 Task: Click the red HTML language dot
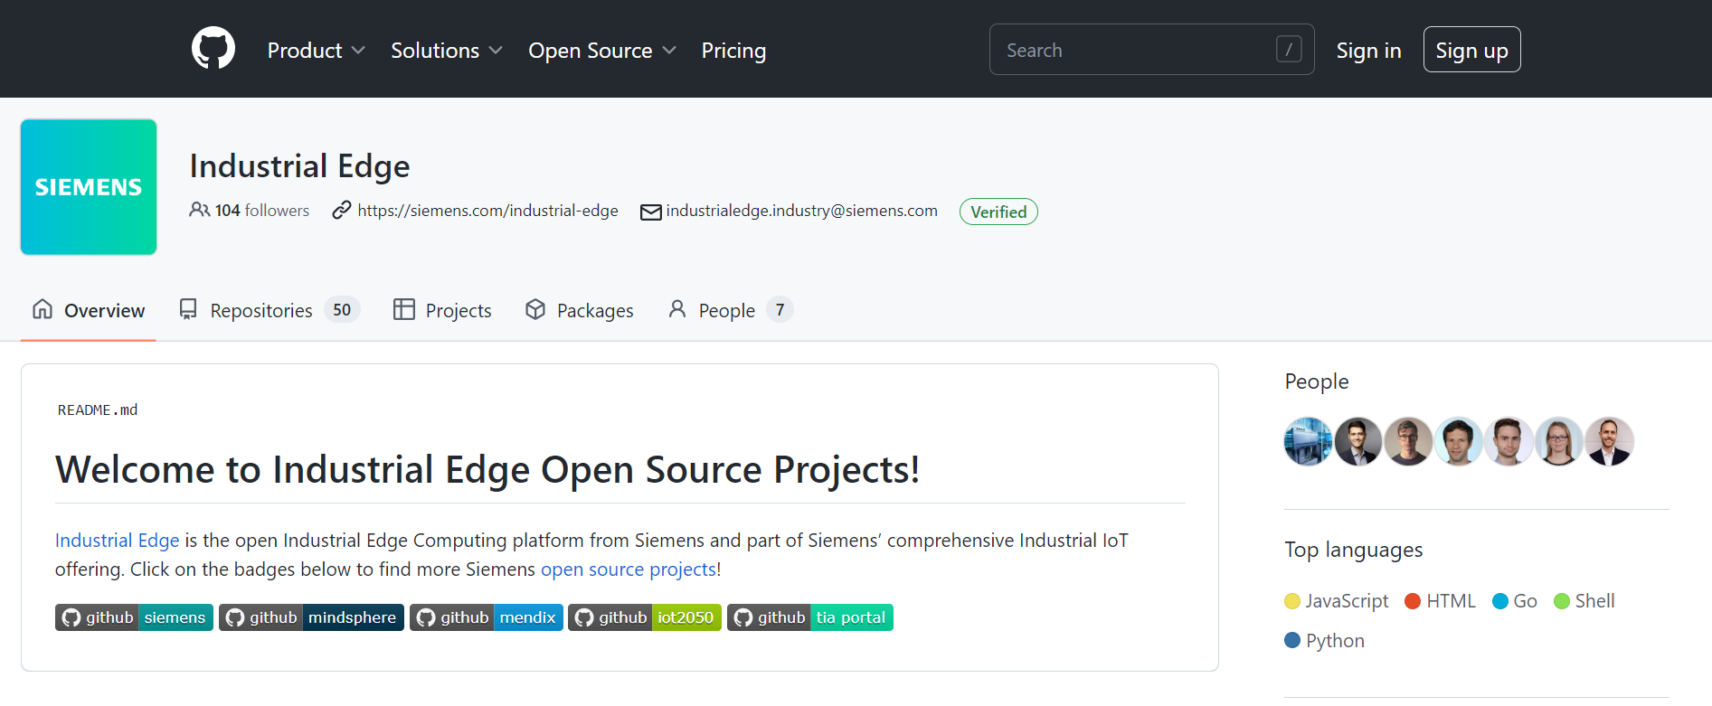point(1413,601)
